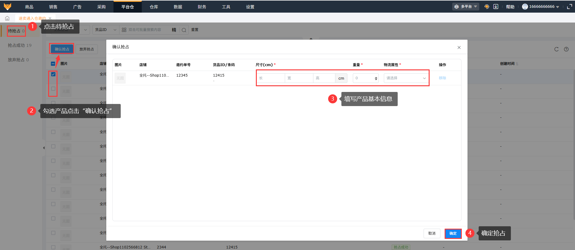Open the 采购 menu
575x250 pixels.
point(101,7)
